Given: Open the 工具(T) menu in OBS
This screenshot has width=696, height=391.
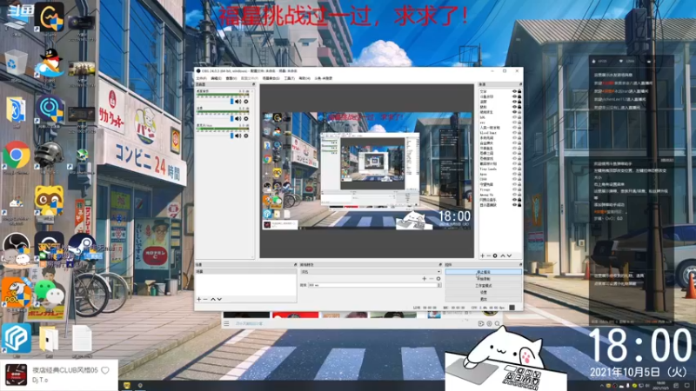Looking at the screenshot, I should click(x=290, y=78).
